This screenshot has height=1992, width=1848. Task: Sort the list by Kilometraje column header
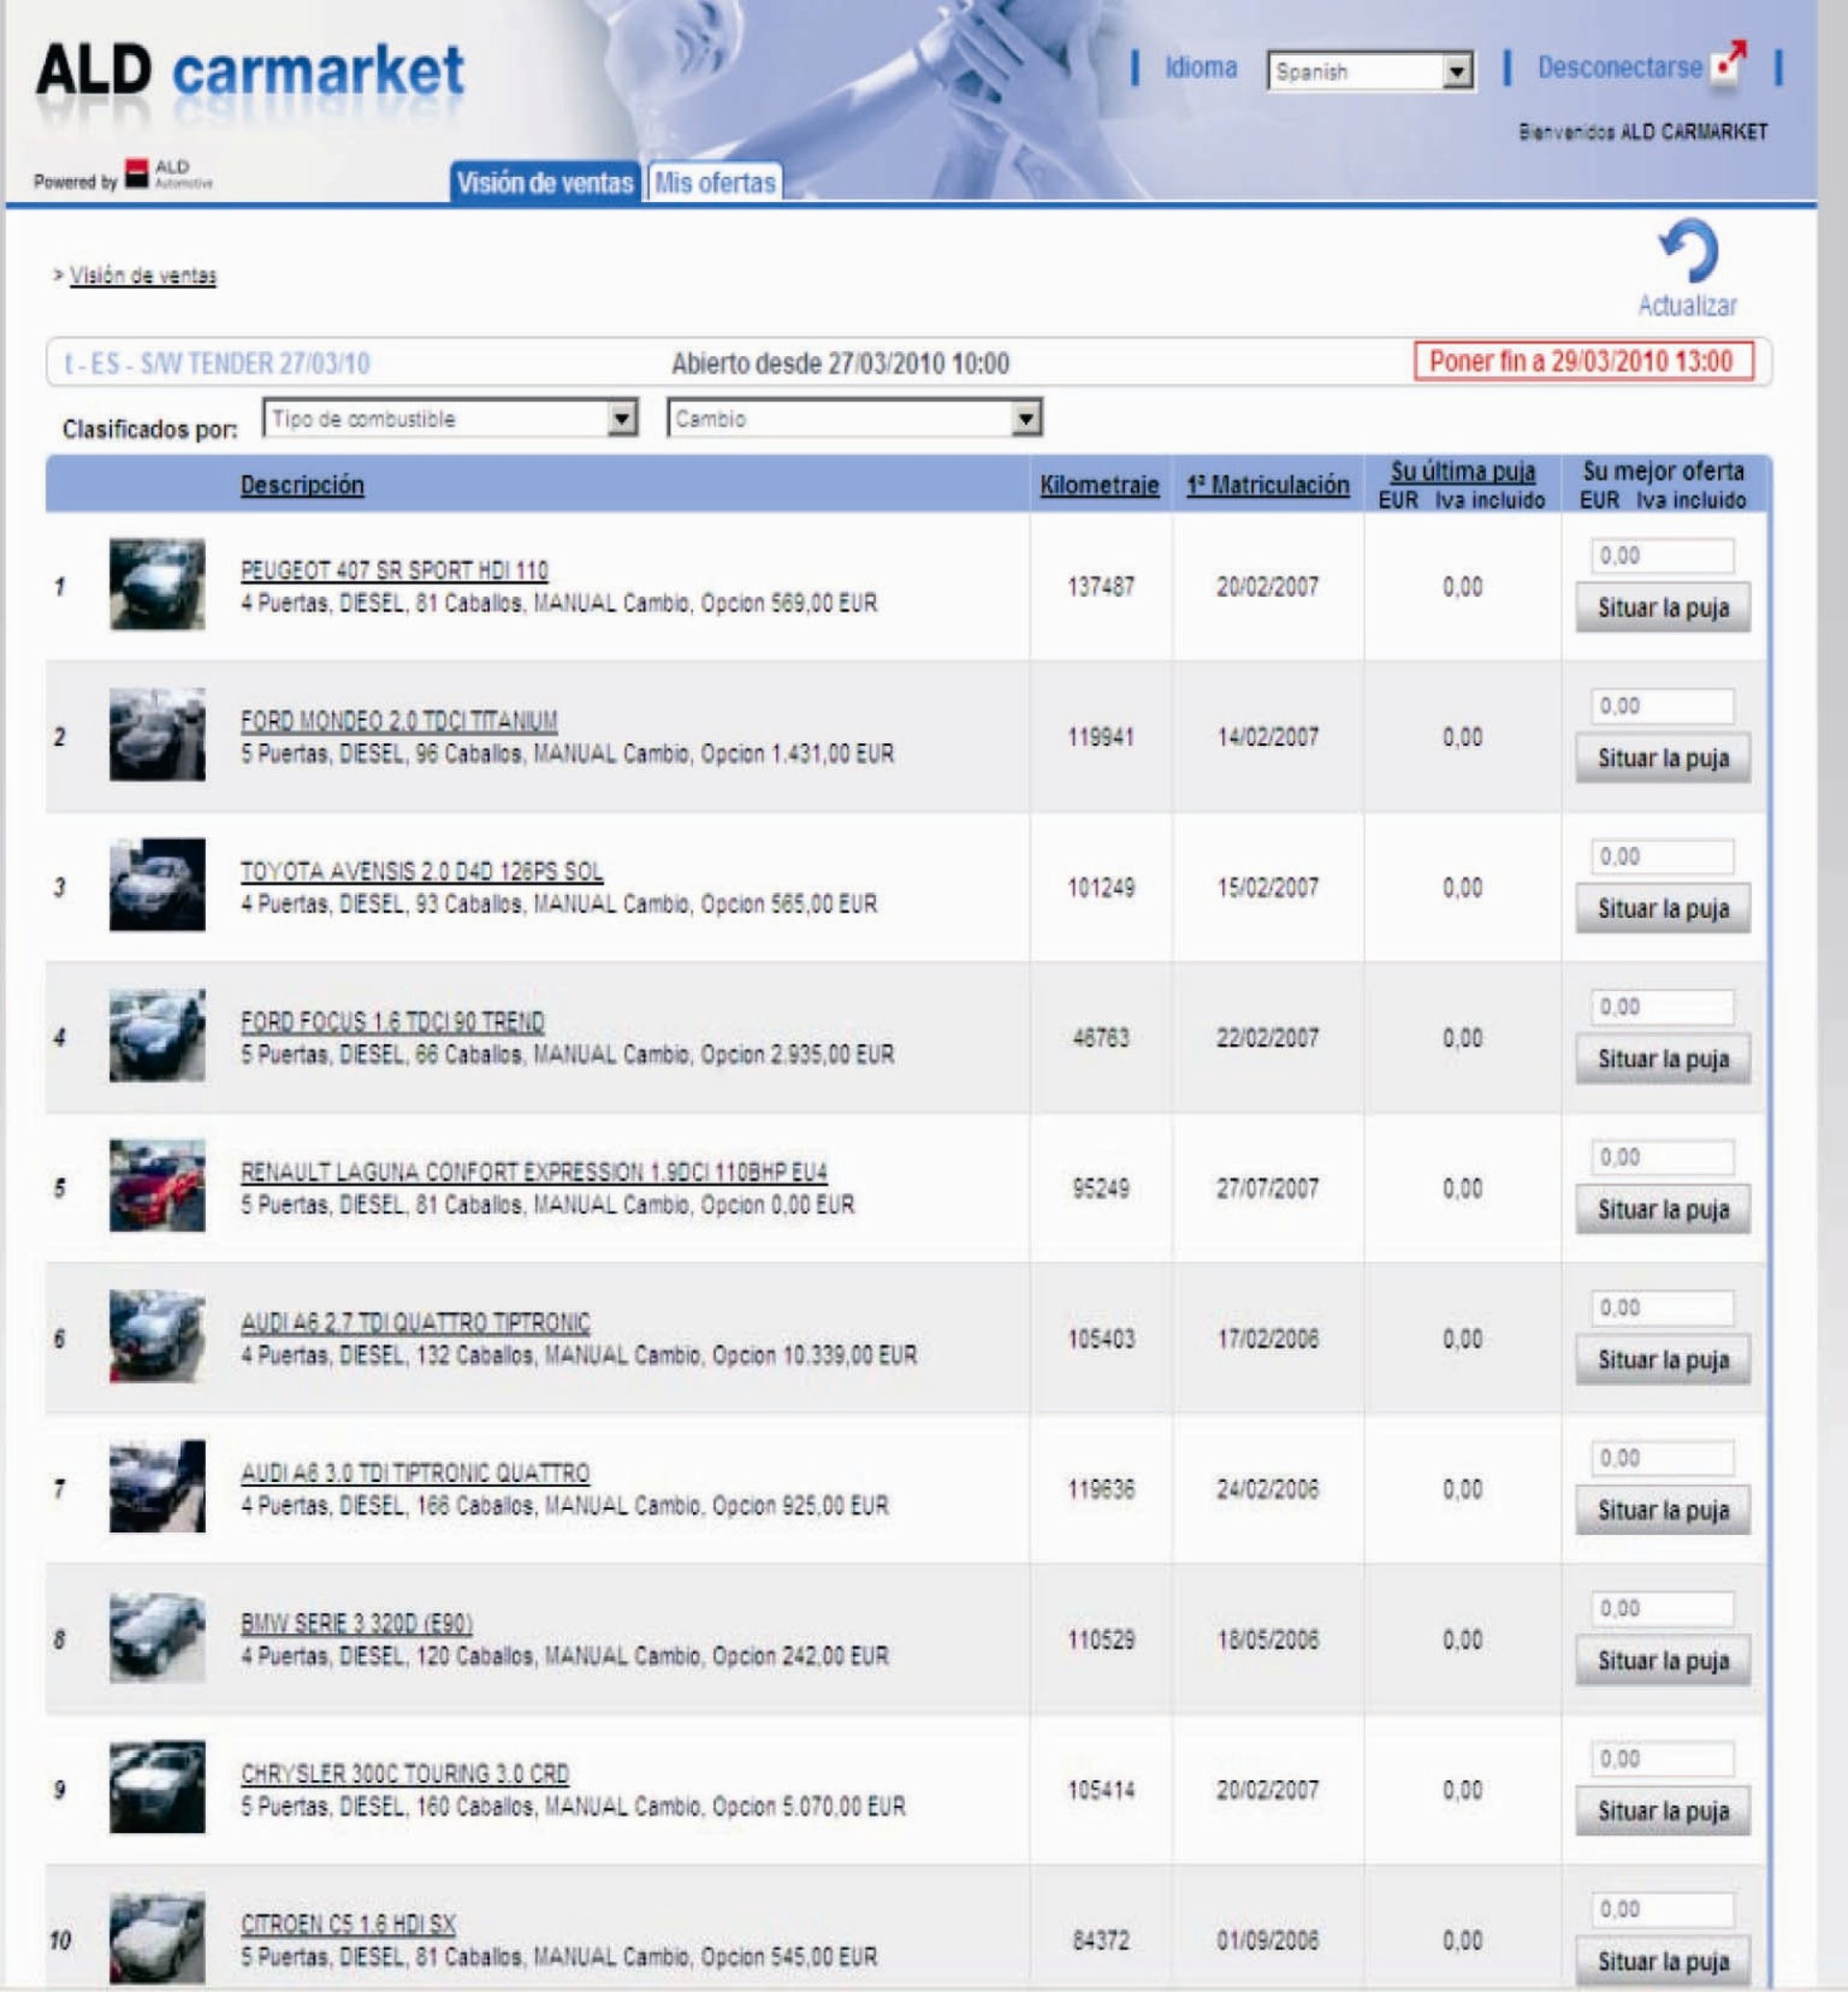[x=1099, y=485]
